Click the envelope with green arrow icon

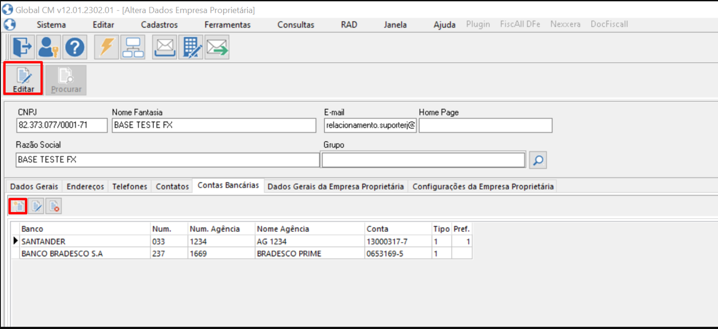click(x=217, y=47)
